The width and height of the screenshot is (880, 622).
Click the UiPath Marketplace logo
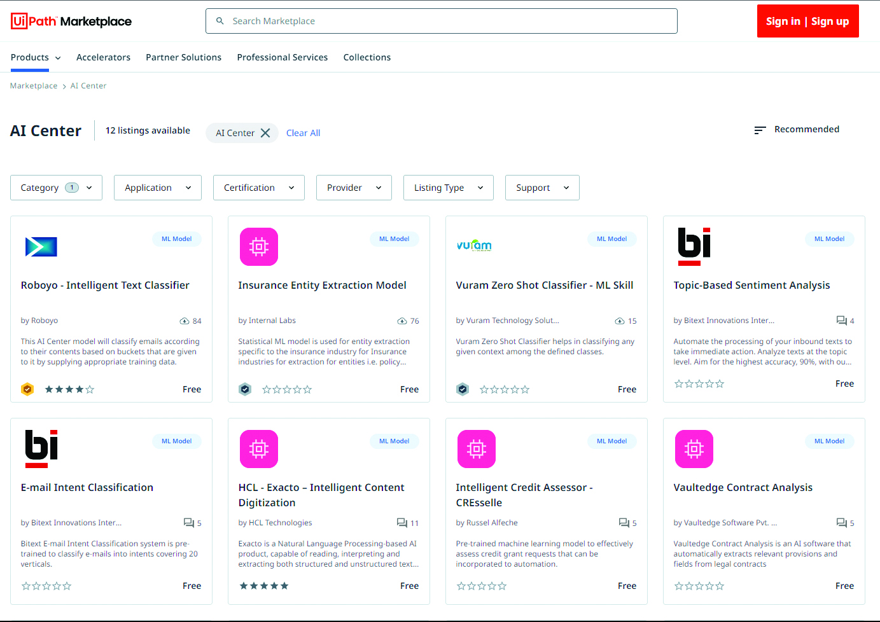click(71, 21)
